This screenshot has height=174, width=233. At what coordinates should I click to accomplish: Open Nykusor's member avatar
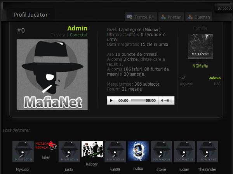click(23, 152)
